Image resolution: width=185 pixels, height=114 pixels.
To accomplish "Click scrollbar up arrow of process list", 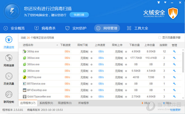I will pos(183,50).
